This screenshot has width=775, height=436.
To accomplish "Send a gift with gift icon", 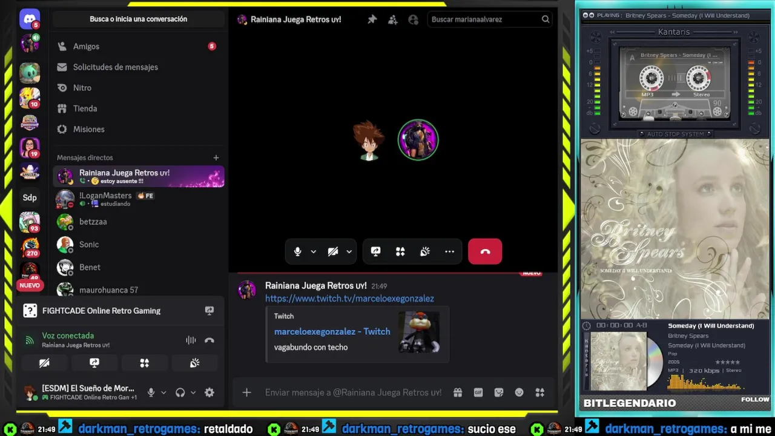I will point(457,392).
